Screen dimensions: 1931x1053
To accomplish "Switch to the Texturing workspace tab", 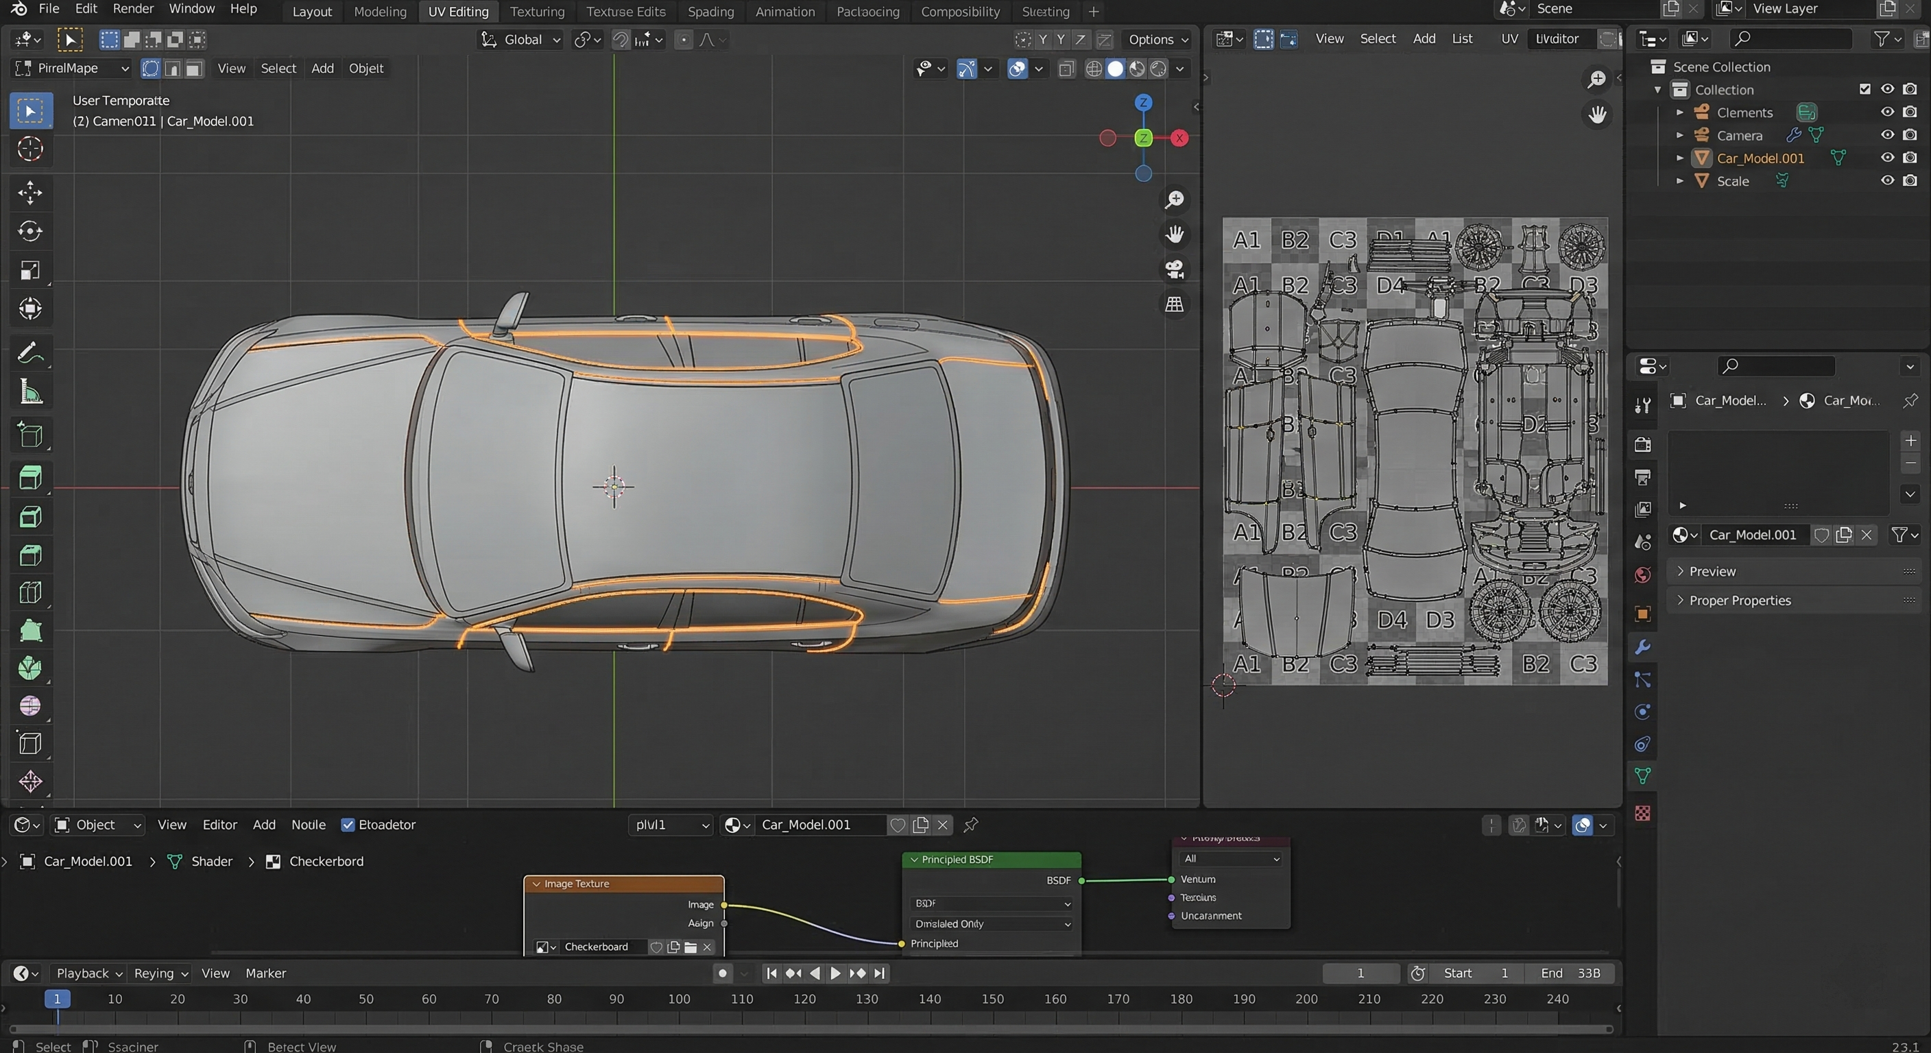I will (537, 11).
